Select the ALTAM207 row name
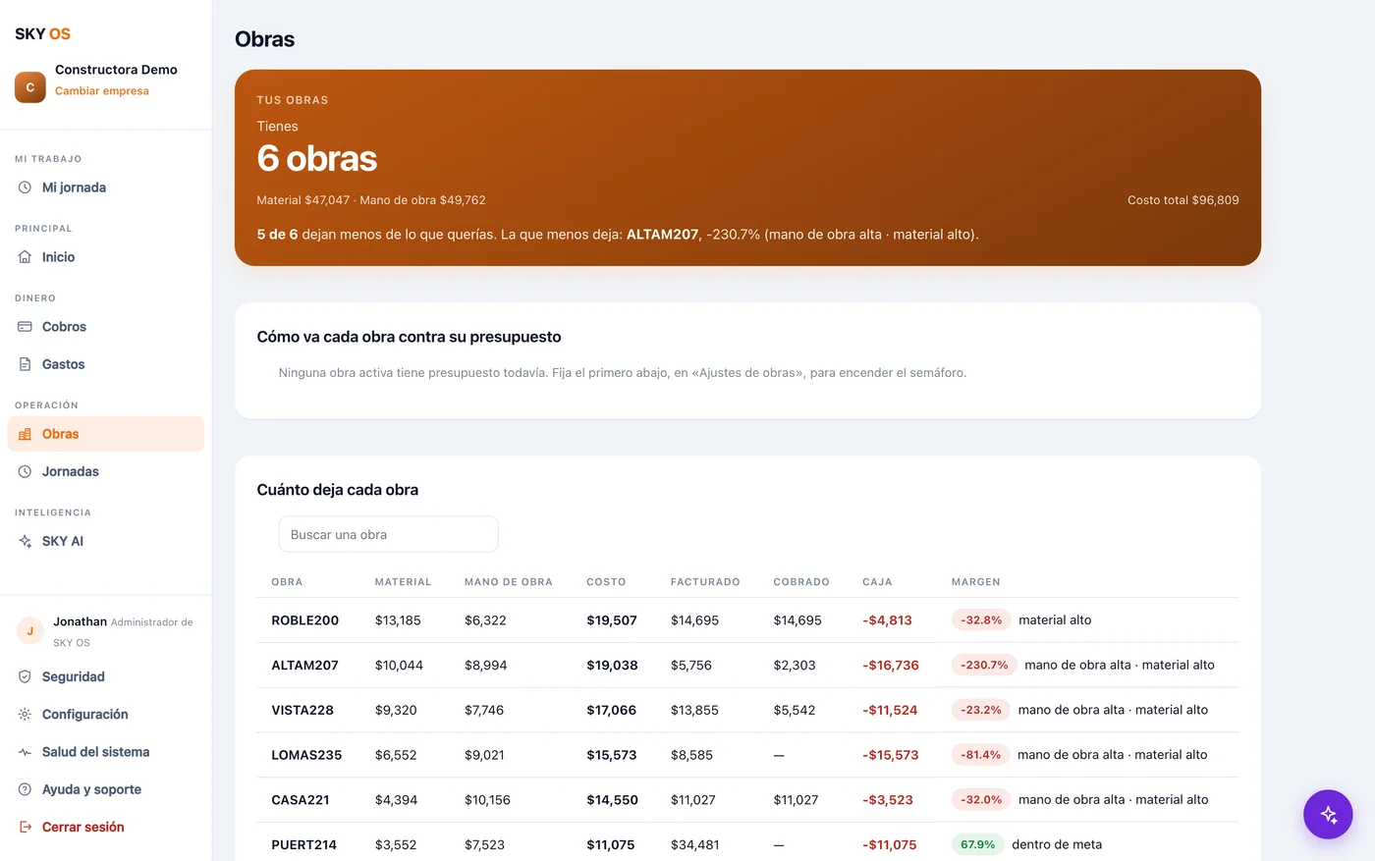The image size is (1375, 861). coord(304,666)
